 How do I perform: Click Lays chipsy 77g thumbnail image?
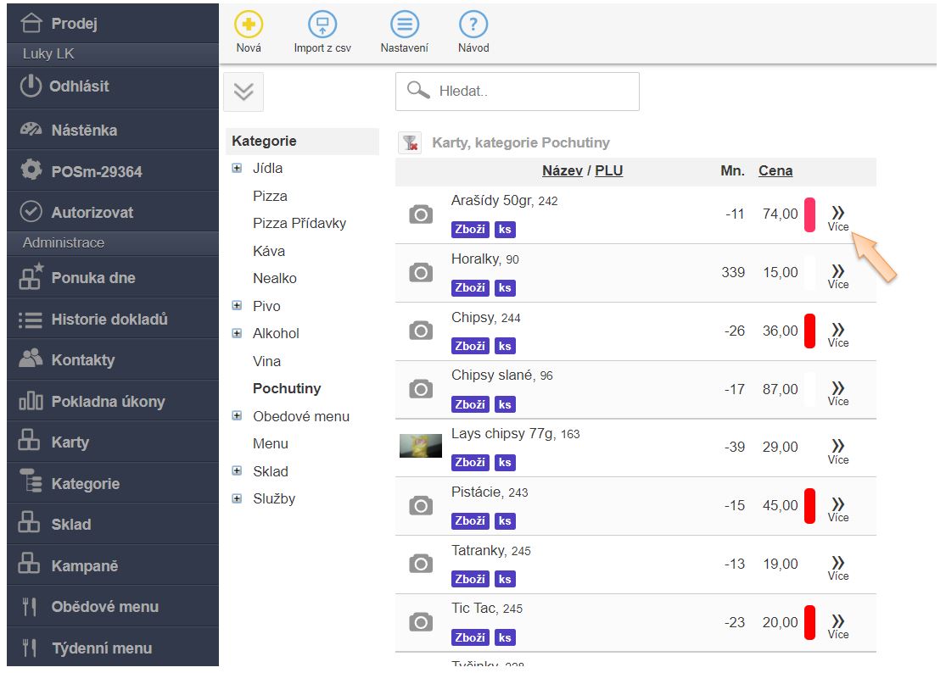tap(421, 446)
